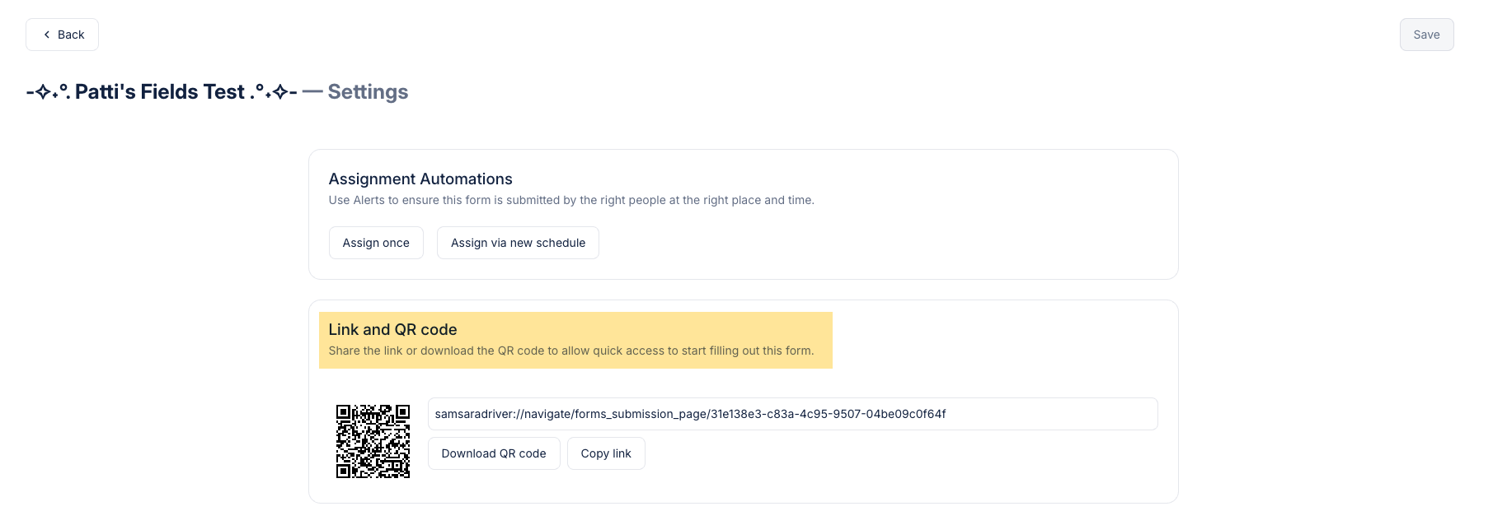Click the Assignment Automations heading

pos(420,179)
